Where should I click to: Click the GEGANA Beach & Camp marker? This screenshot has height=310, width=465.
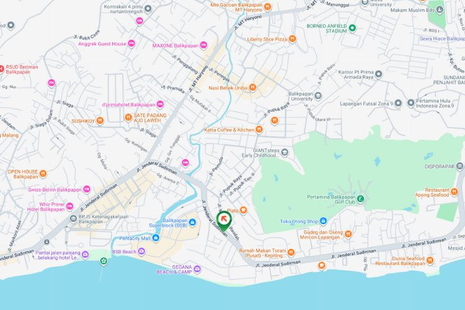pyautogui.click(x=197, y=269)
